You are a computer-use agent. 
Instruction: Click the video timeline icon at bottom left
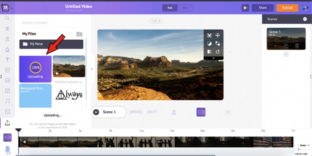click(7, 138)
